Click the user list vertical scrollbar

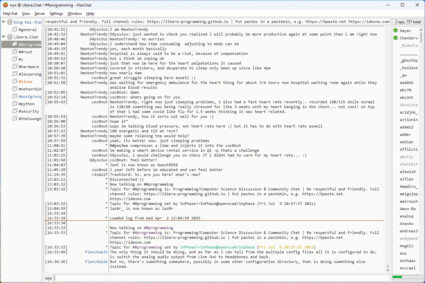[x=421, y=129]
